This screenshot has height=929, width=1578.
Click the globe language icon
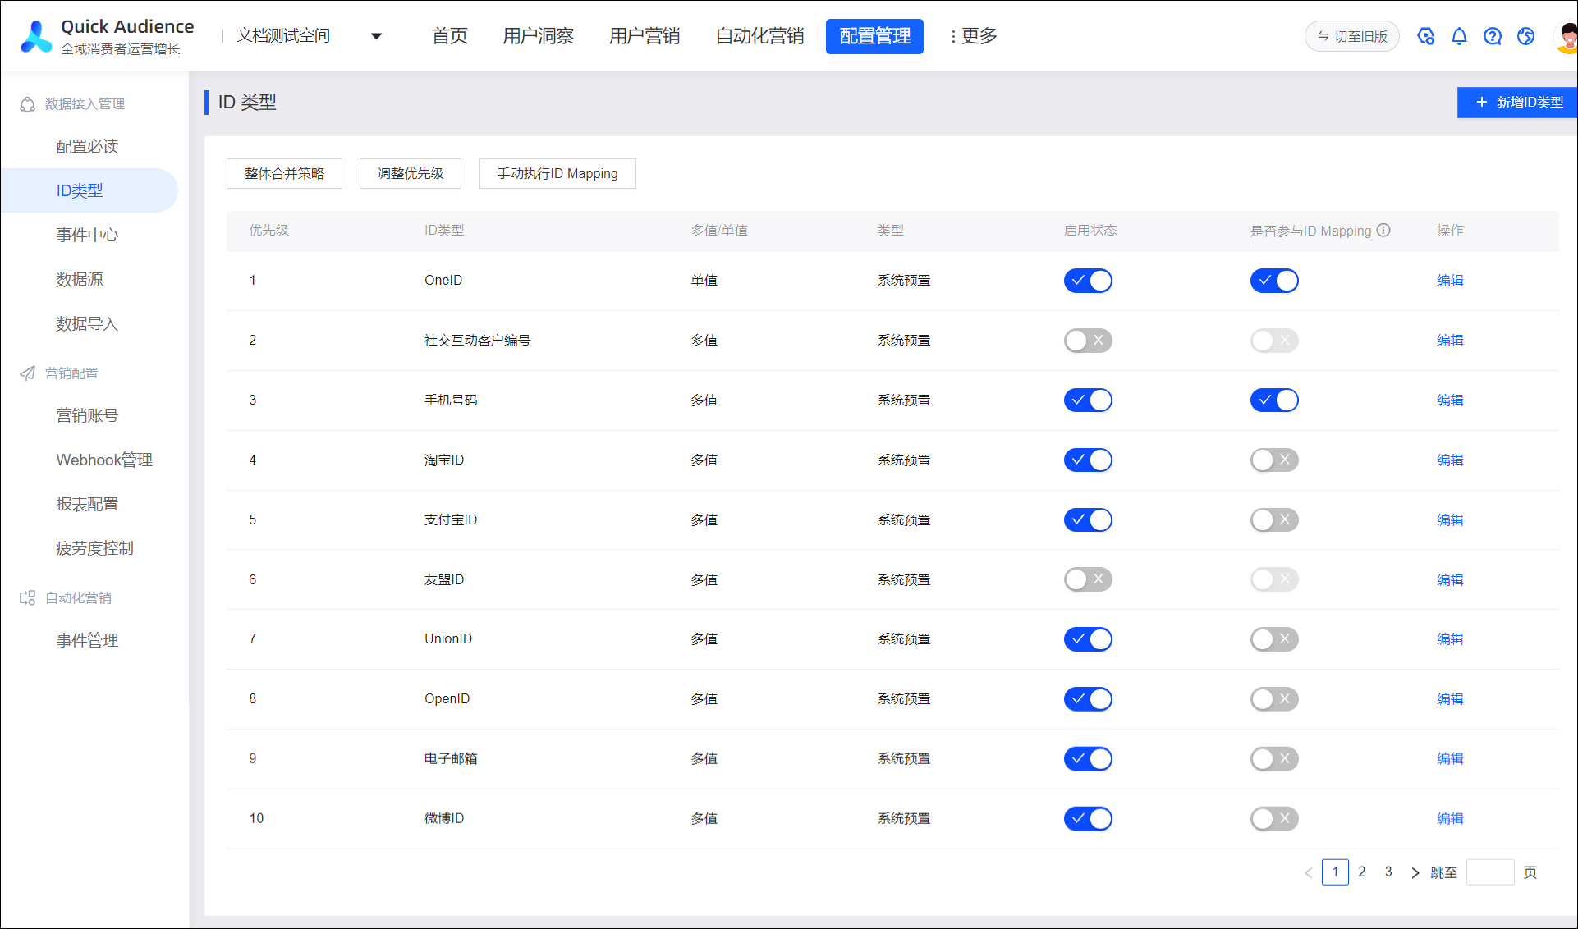coord(1526,36)
